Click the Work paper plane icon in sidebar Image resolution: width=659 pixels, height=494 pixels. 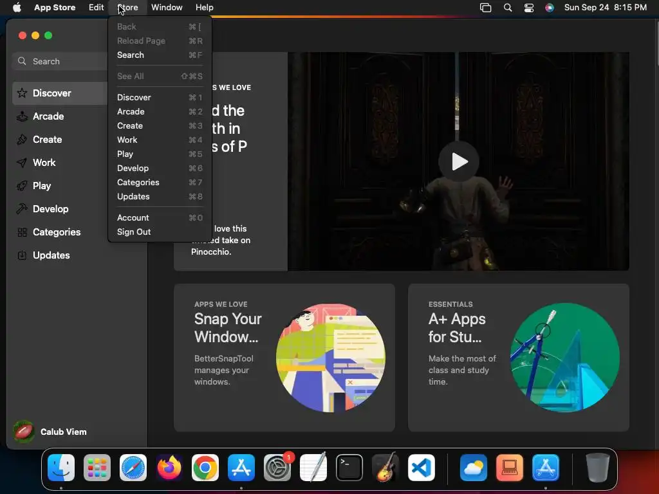(x=22, y=163)
